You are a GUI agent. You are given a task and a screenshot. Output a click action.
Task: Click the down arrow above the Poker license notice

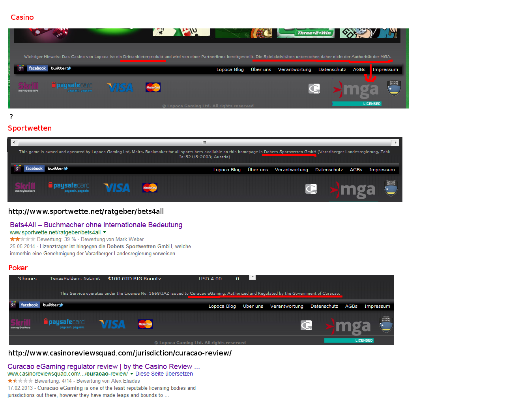(252, 277)
